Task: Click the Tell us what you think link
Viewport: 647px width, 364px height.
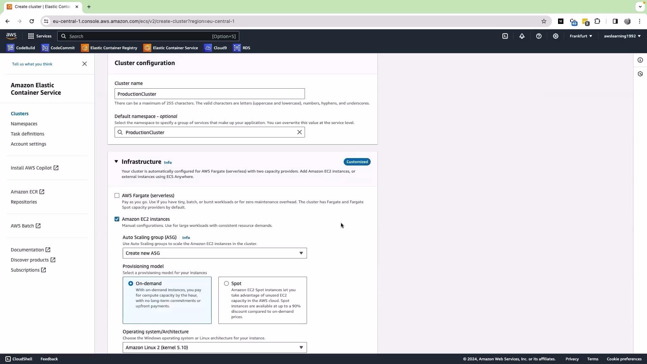Action: 32,64
